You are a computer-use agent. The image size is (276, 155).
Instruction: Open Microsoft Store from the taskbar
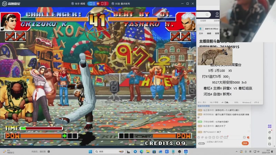pyautogui.click(x=154, y=152)
